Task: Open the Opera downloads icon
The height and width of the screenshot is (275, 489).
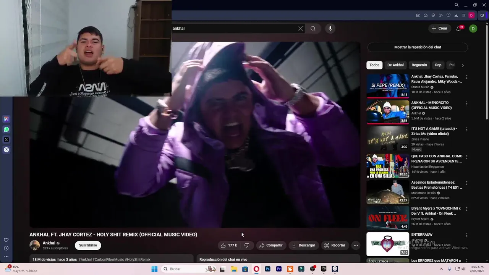Action: pyautogui.click(x=456, y=15)
